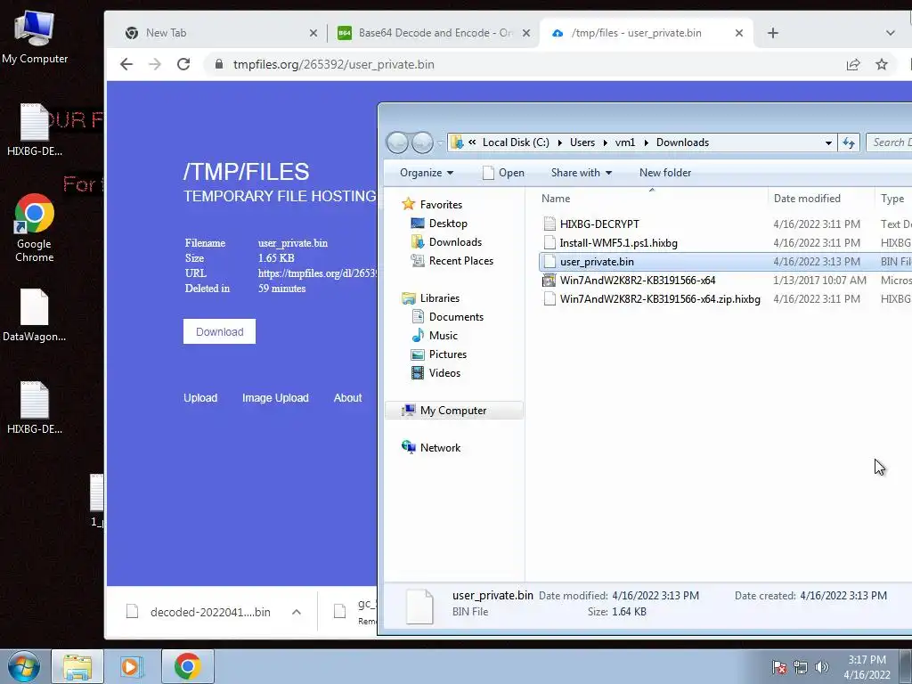Expand Local Disk (C:) breadcrumb arrow
The width and height of the screenshot is (912, 684).
tap(559, 142)
